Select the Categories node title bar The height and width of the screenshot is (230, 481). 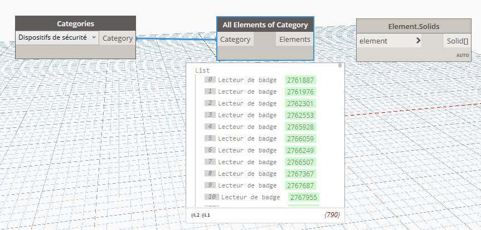click(x=75, y=24)
